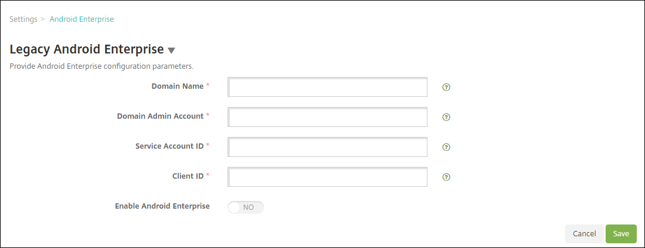Place cursor in the Client ID field
The height and width of the screenshot is (248, 645).
point(327,177)
